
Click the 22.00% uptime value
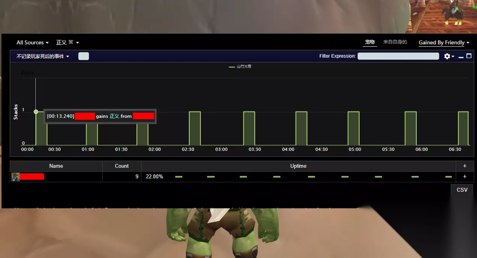154,176
